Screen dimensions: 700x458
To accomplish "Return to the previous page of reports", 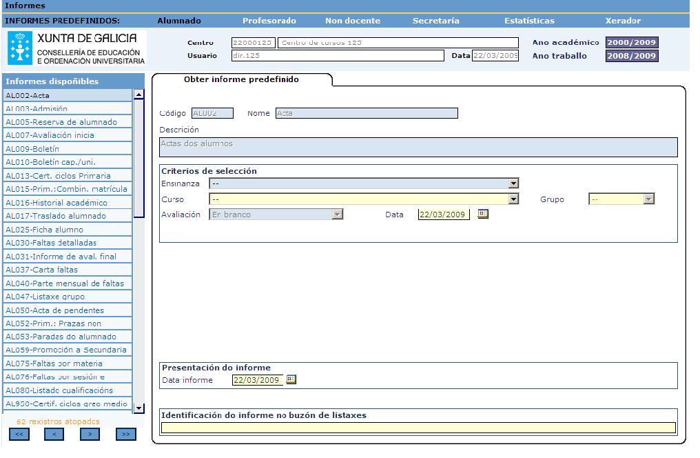I will 54,434.
